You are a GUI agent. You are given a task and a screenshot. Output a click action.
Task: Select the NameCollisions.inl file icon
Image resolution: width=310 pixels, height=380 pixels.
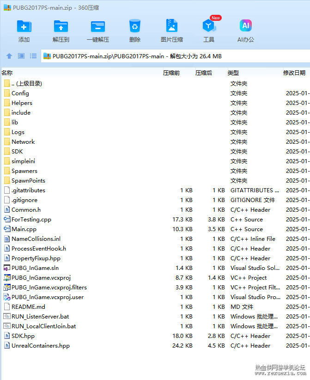coord(7,239)
